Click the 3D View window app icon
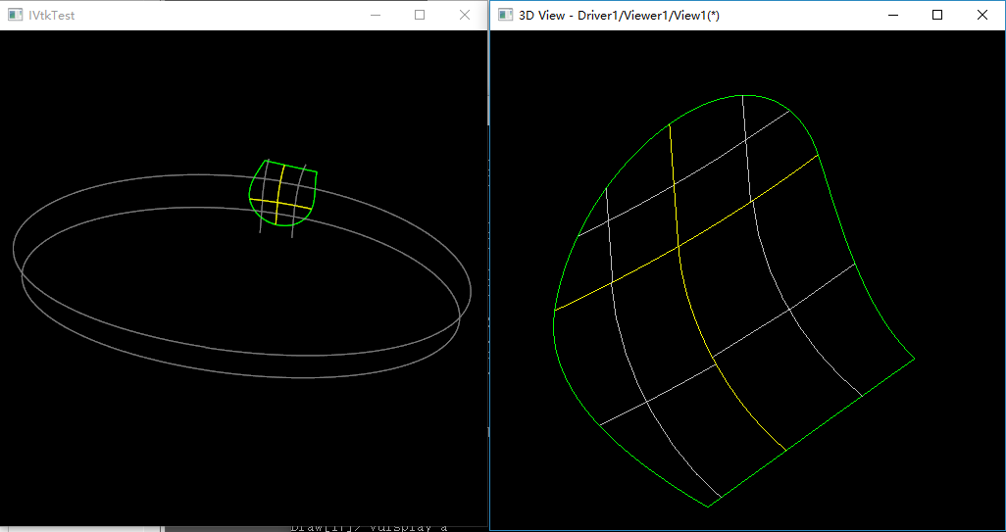Image resolution: width=1006 pixels, height=532 pixels. pyautogui.click(x=505, y=16)
